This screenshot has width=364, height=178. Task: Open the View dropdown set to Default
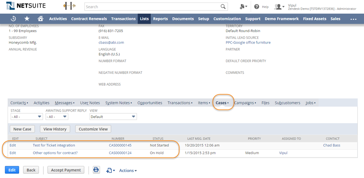(113, 117)
